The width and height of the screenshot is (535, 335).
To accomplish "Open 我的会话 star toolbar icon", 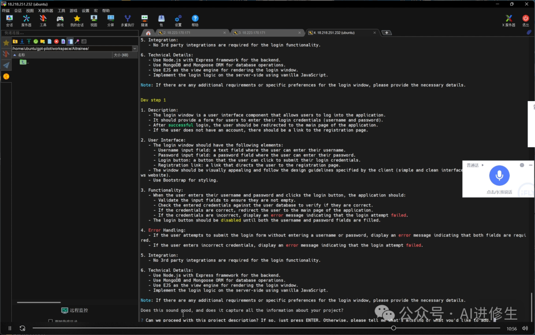I will click(x=77, y=20).
